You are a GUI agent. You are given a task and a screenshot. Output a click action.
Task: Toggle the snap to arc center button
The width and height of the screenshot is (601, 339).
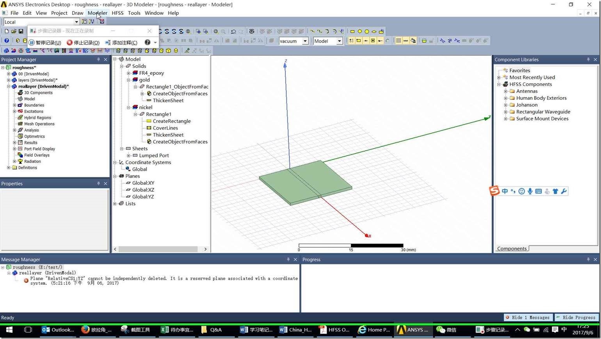point(387,41)
